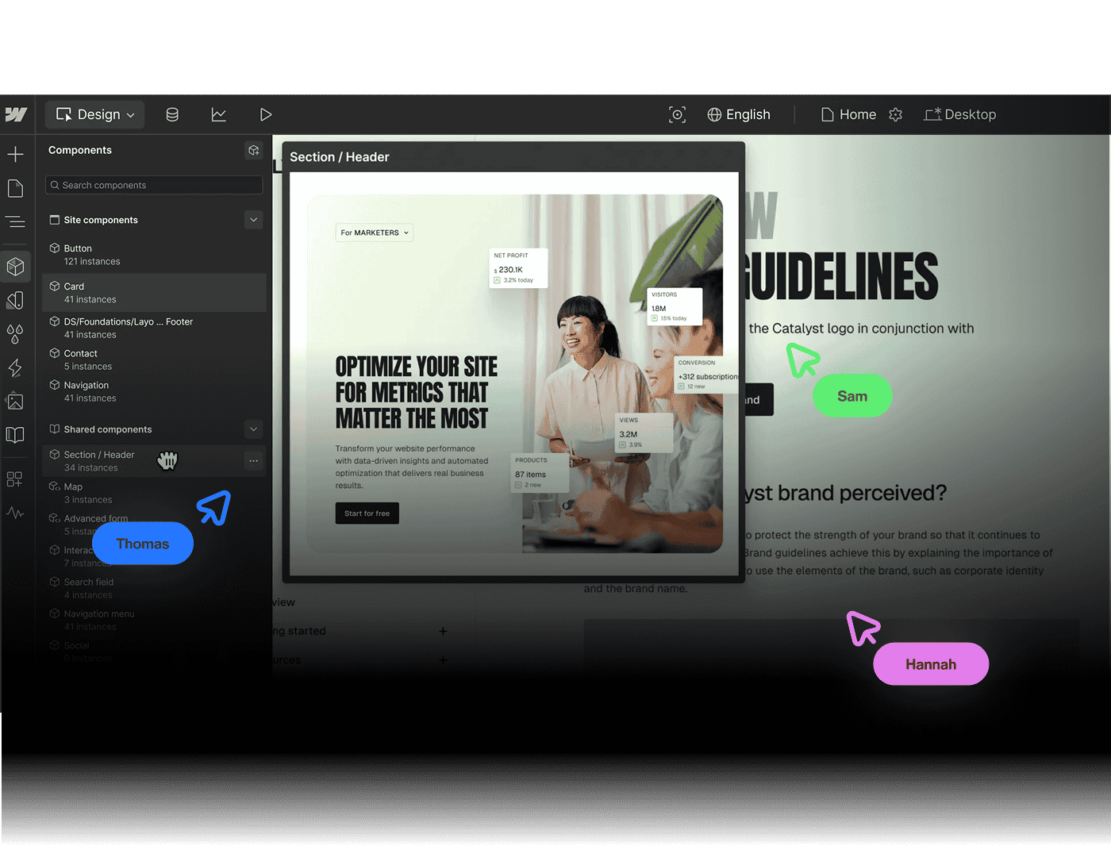Open the Navigator panel icon
The width and height of the screenshot is (1111, 846).
(15, 222)
